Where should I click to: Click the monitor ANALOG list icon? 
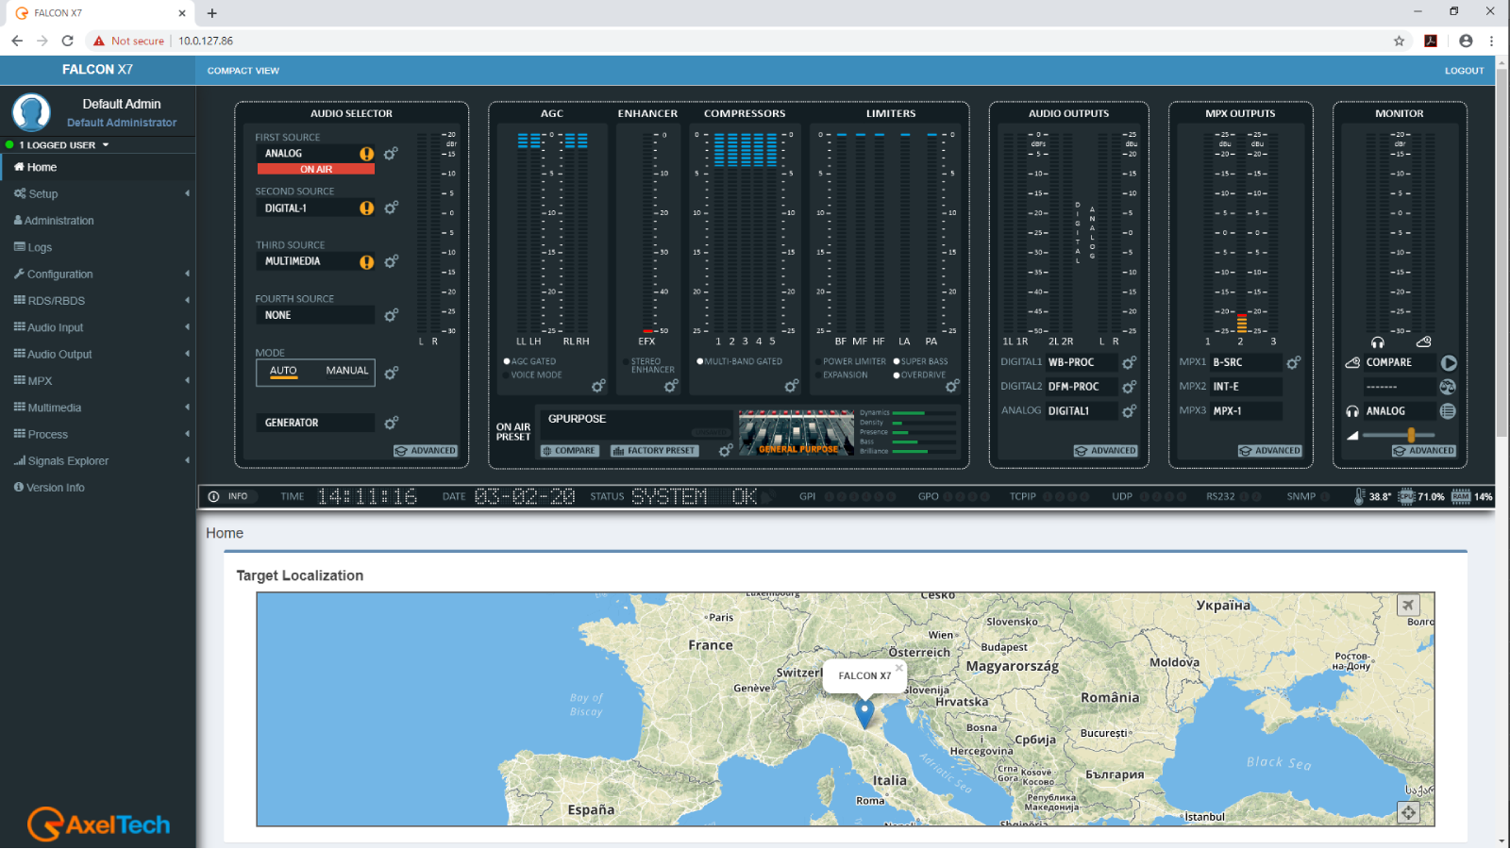click(x=1448, y=411)
